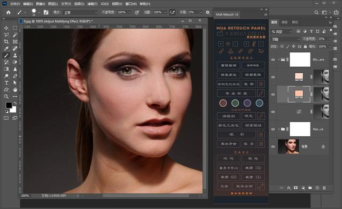Open the 图像(I) menu

(x=41, y=4)
